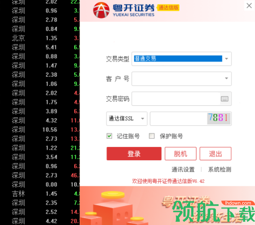Click the Yuekai Securities logo
This screenshot has height=225, width=255.
124,10
